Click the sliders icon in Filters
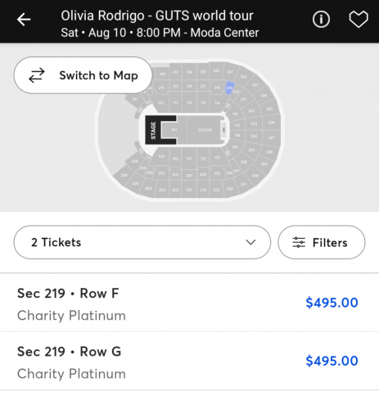Image resolution: width=379 pixels, height=409 pixels. (x=299, y=242)
